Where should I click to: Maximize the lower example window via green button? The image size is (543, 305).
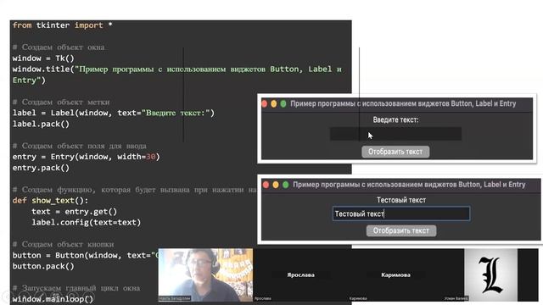[x=285, y=185]
